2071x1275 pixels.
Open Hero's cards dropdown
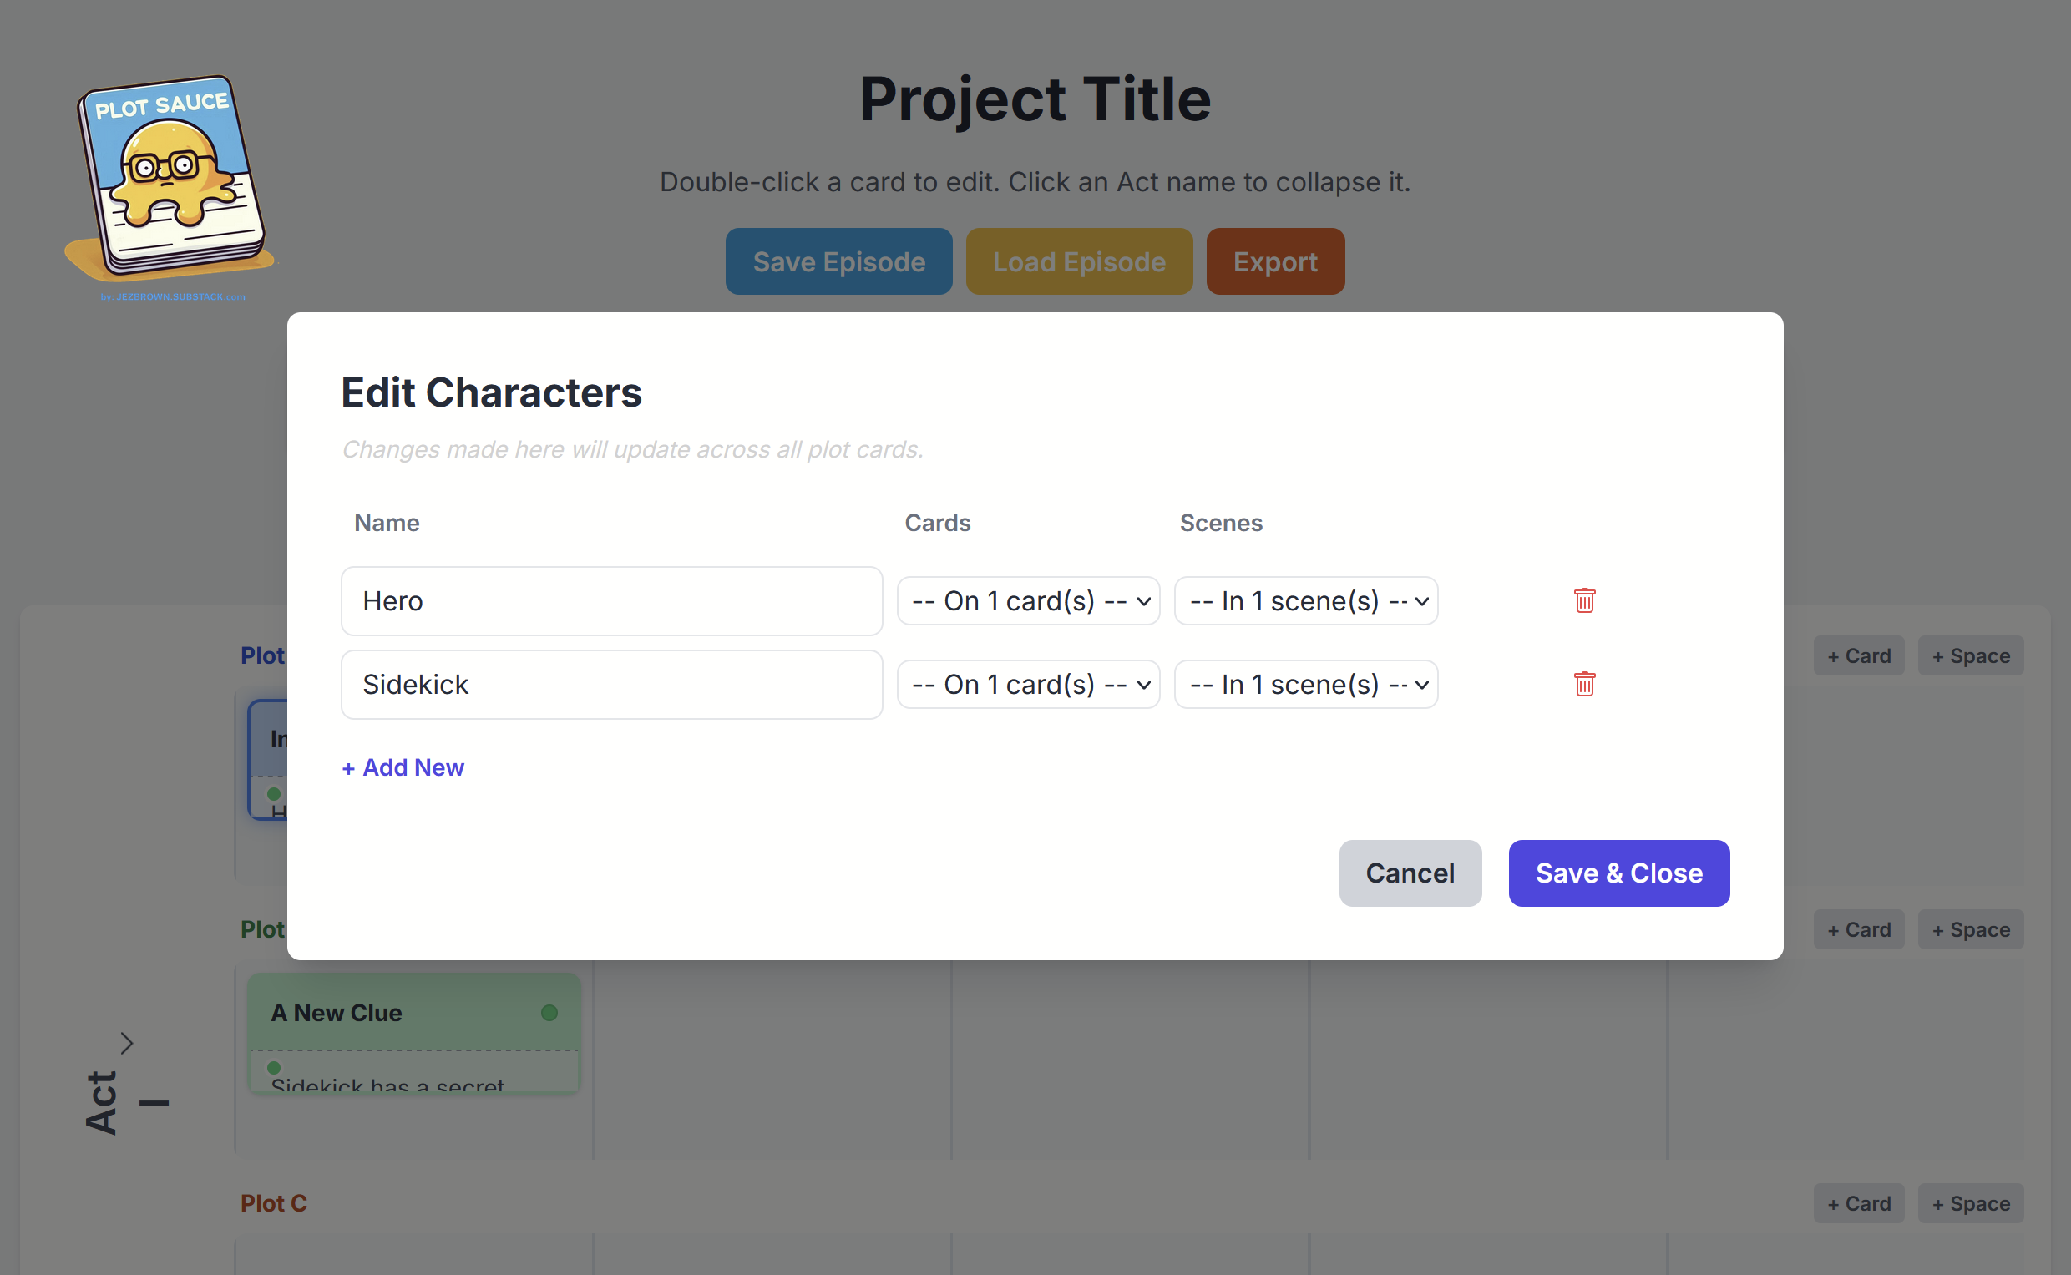point(1028,600)
